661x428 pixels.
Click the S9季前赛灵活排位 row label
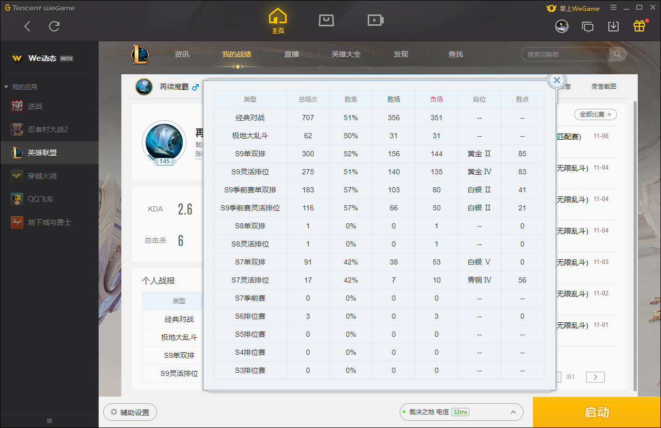click(250, 208)
